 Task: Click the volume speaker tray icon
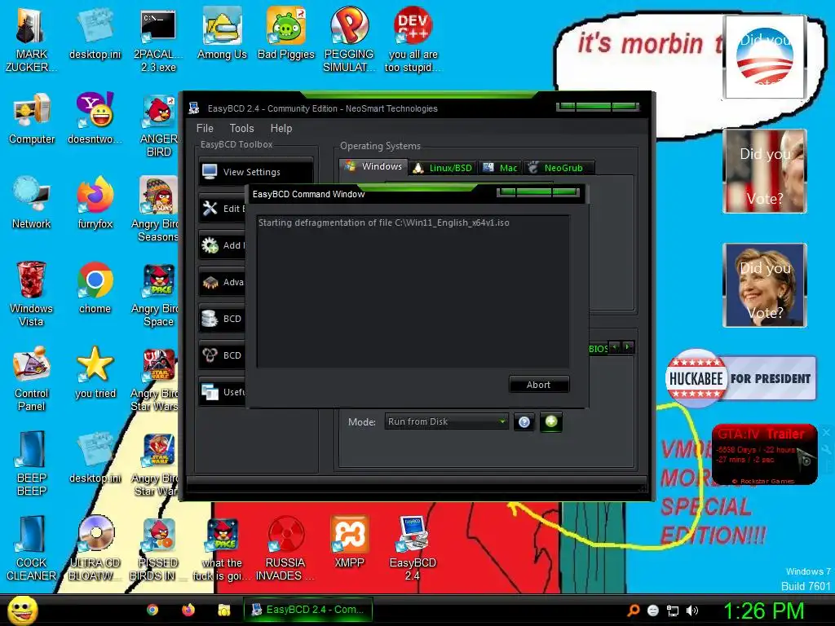691,611
